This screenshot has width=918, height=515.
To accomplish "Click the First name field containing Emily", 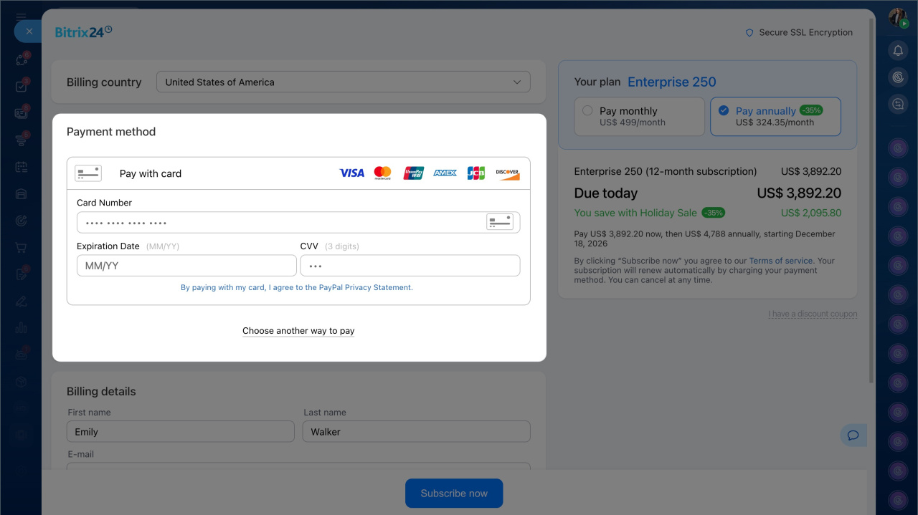I will tap(180, 432).
